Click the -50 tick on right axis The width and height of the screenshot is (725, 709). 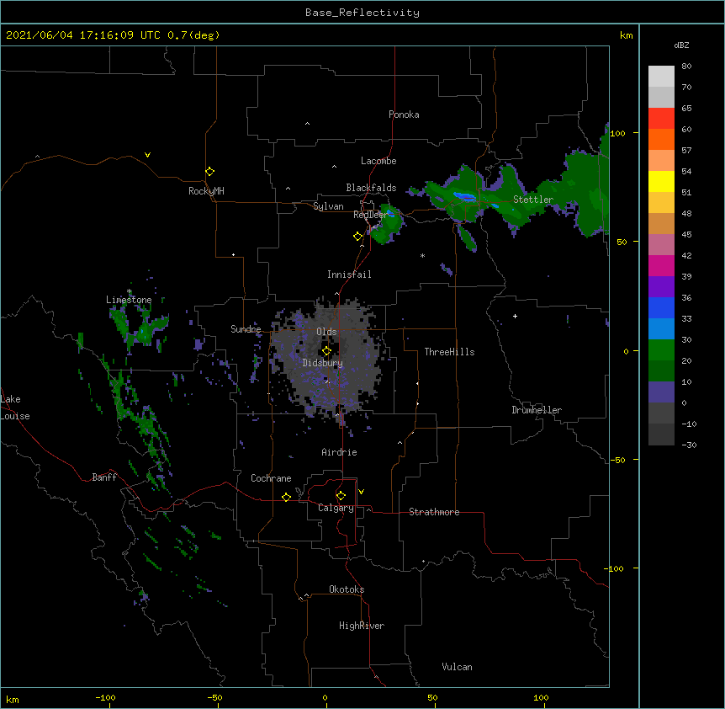[x=617, y=460]
